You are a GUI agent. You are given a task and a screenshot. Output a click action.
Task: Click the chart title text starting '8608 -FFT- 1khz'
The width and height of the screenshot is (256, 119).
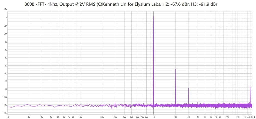tap(121, 4)
